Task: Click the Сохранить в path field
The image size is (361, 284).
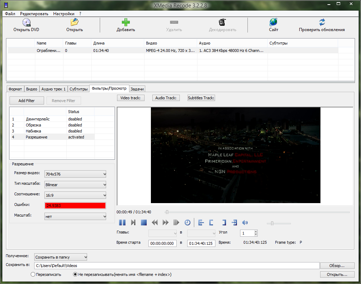Action: [177, 266]
